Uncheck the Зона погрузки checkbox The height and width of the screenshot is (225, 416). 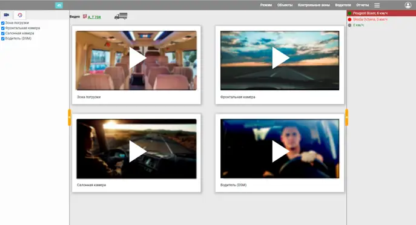coord(3,23)
